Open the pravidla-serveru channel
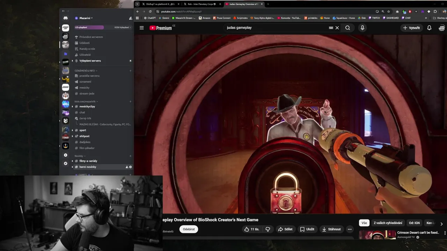Viewport: 447px width, 251px height. point(89,76)
